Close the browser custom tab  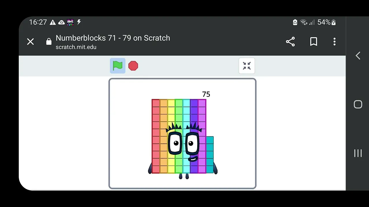click(31, 42)
